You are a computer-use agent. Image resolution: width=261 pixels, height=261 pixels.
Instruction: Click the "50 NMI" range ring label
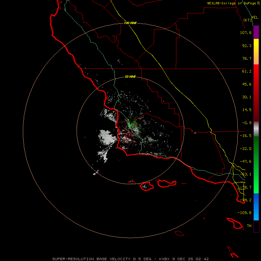point(130,77)
